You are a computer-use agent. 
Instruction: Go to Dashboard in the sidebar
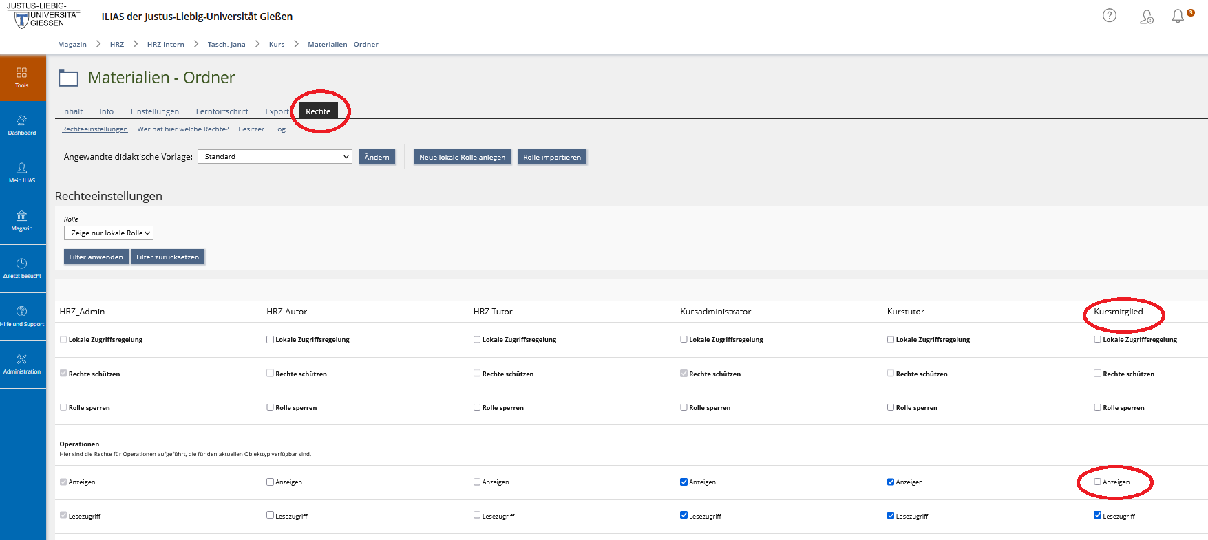[22, 125]
